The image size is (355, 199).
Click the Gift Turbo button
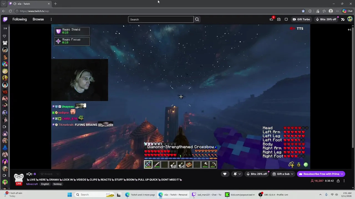coord(301,19)
